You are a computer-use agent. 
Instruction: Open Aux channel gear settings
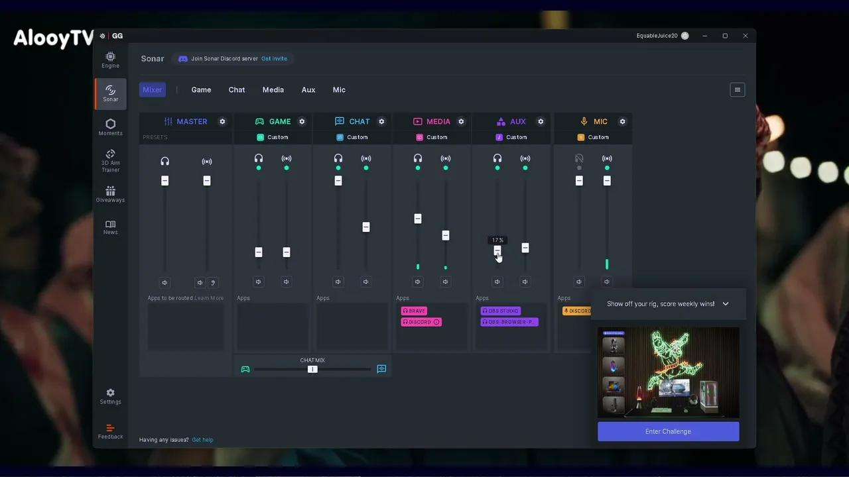pos(541,121)
